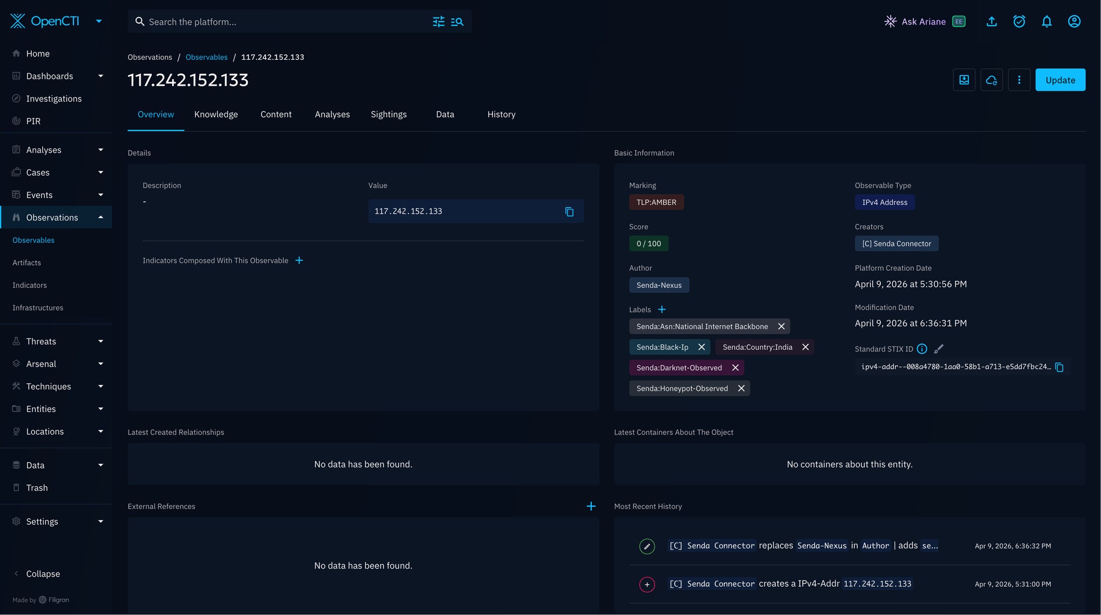
Task: Copy the Standard STIX ID
Action: click(1059, 367)
